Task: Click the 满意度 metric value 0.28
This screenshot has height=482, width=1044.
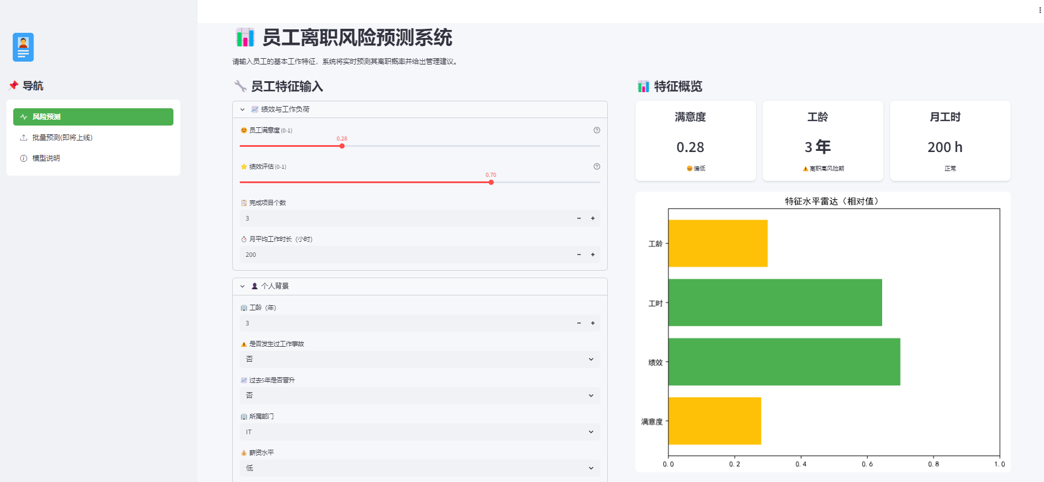Action: [690, 147]
